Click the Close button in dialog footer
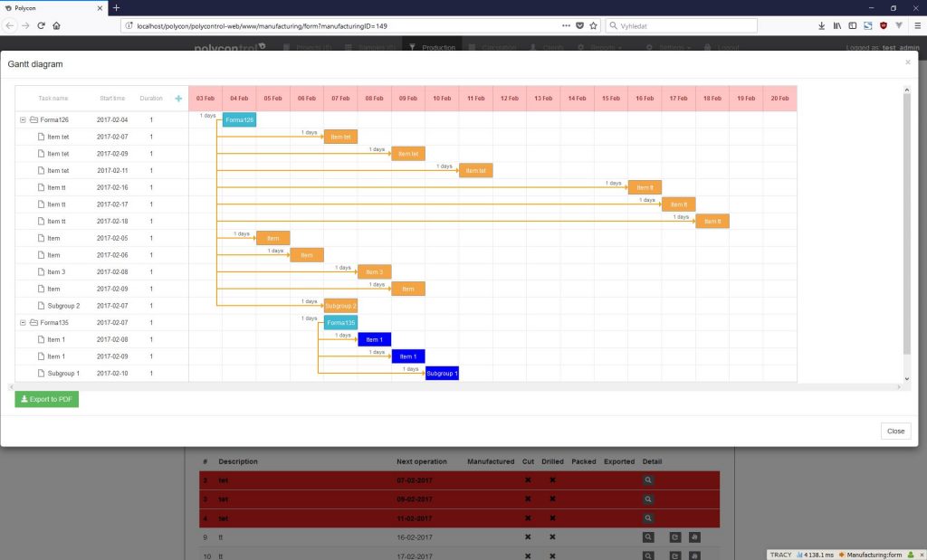Screen dimensions: 927x560 click(x=895, y=432)
